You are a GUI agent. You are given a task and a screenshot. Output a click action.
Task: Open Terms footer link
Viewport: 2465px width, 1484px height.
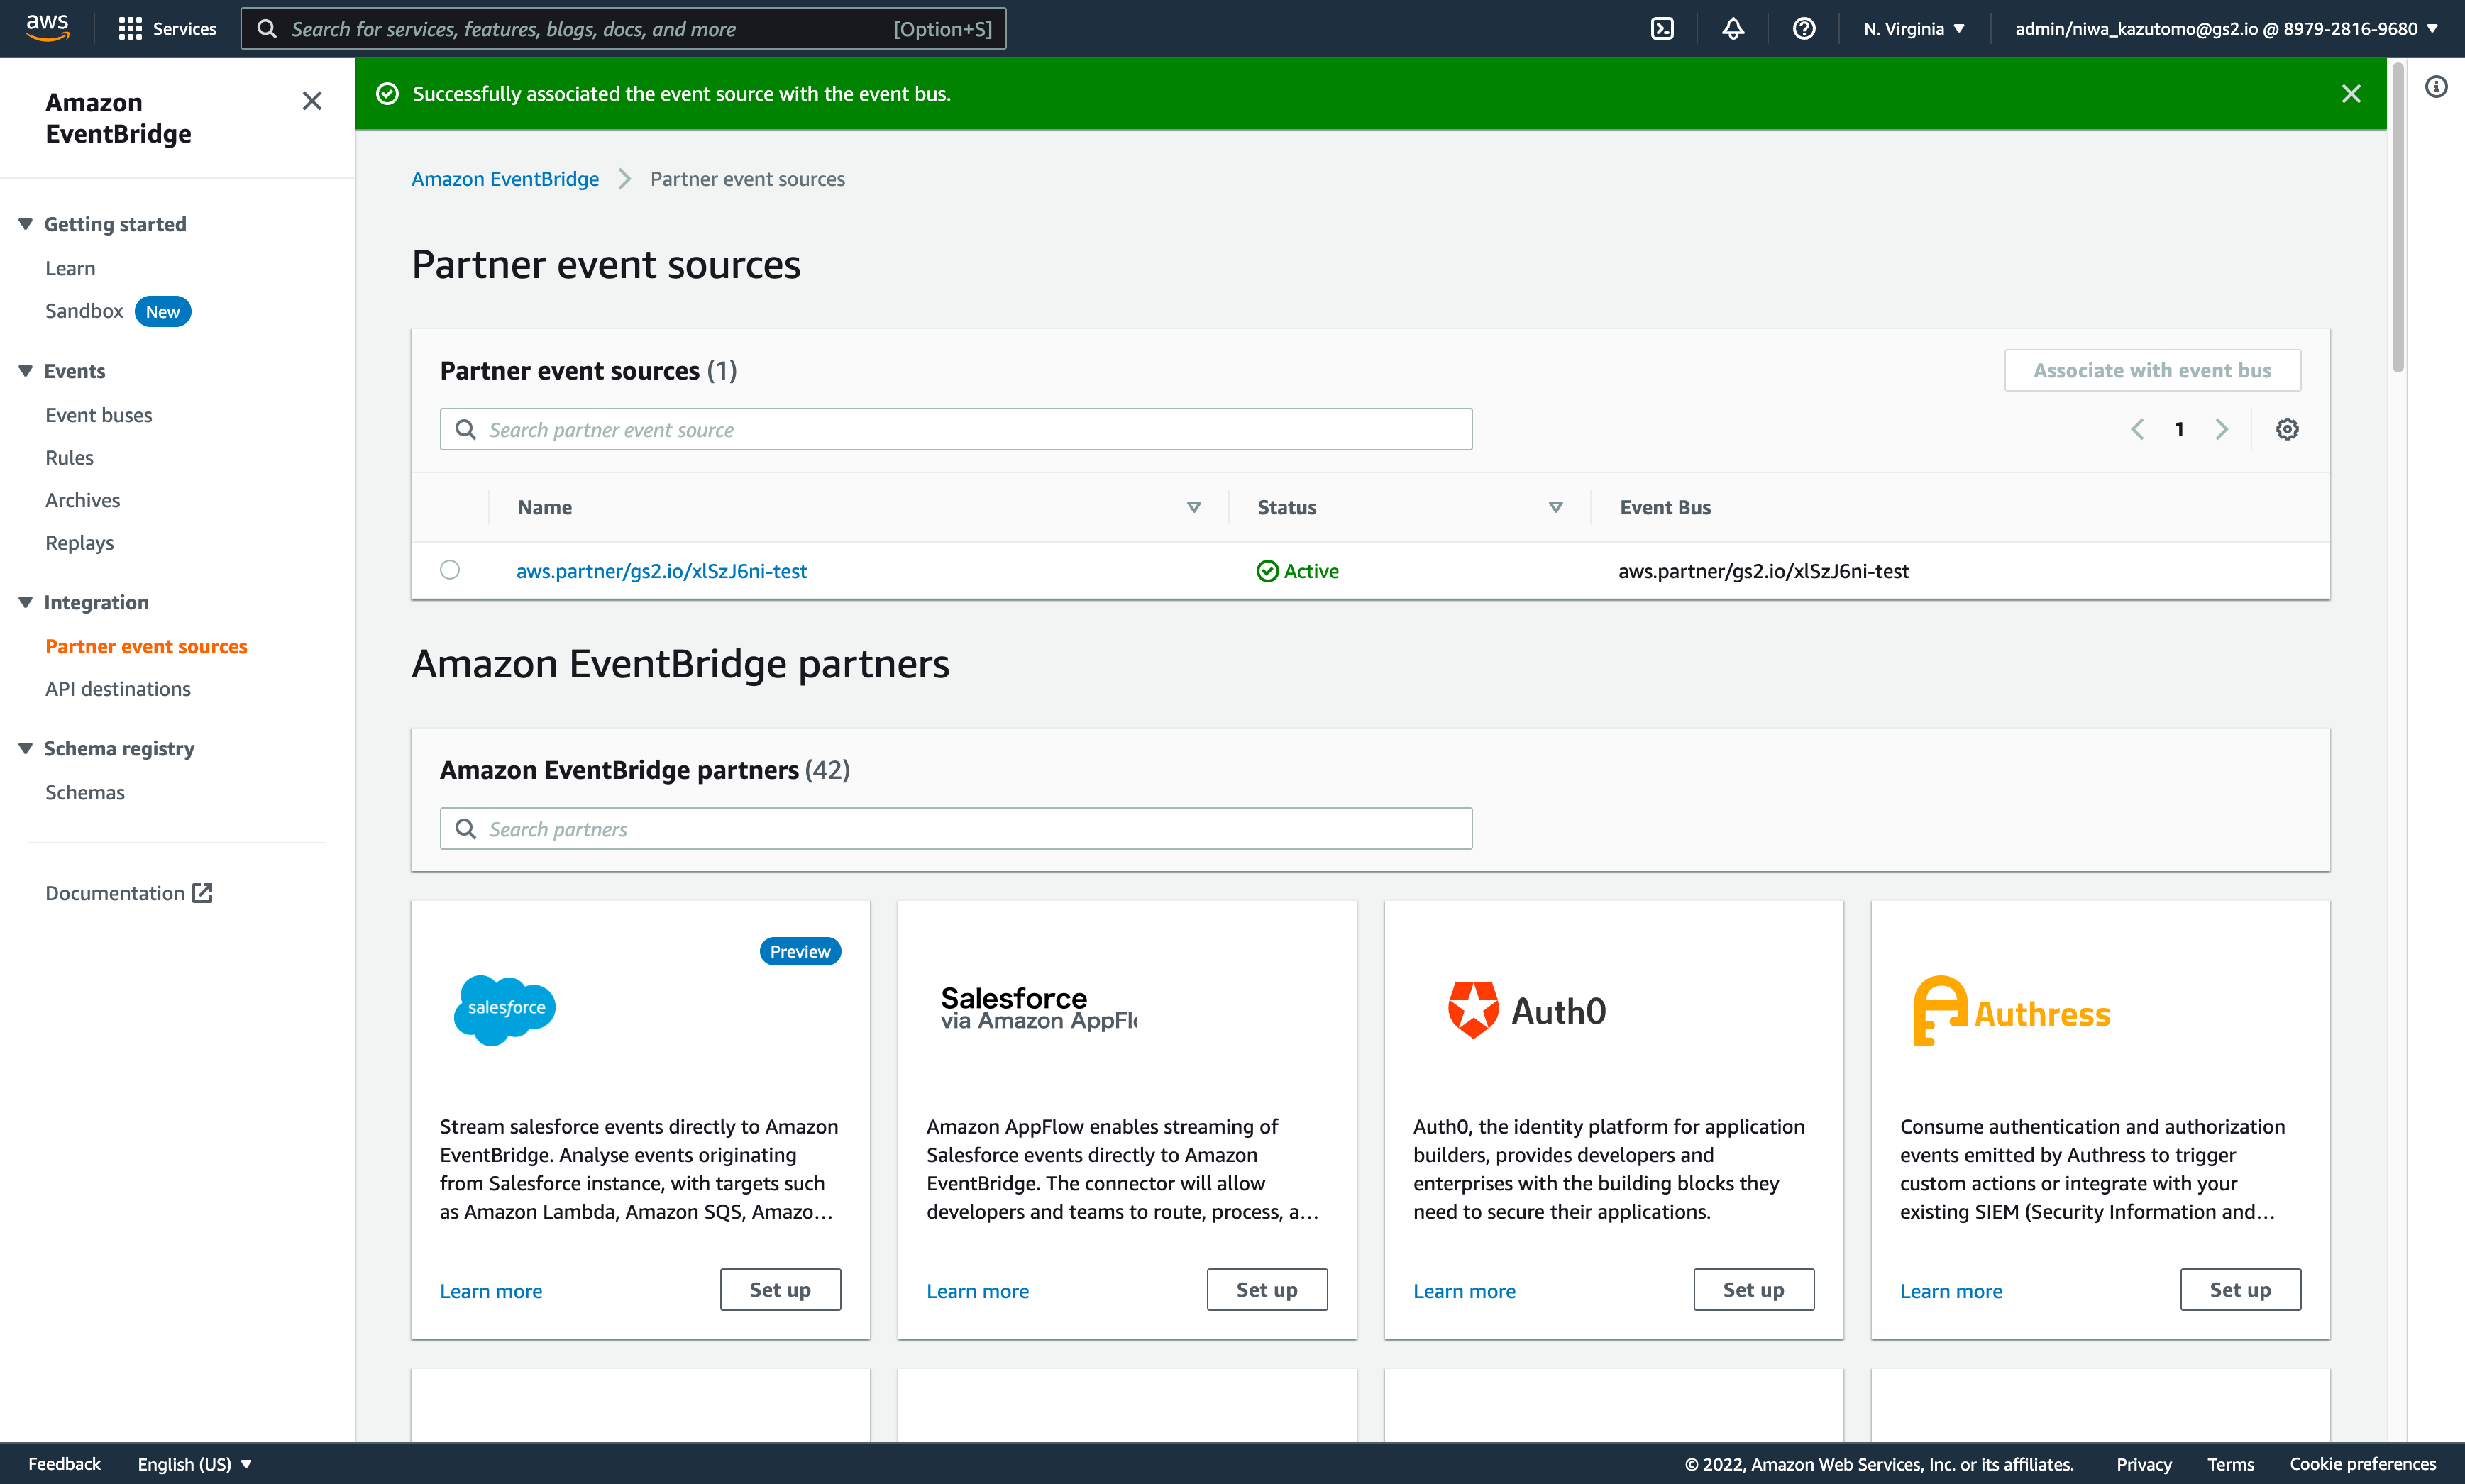pyautogui.click(x=2231, y=1464)
